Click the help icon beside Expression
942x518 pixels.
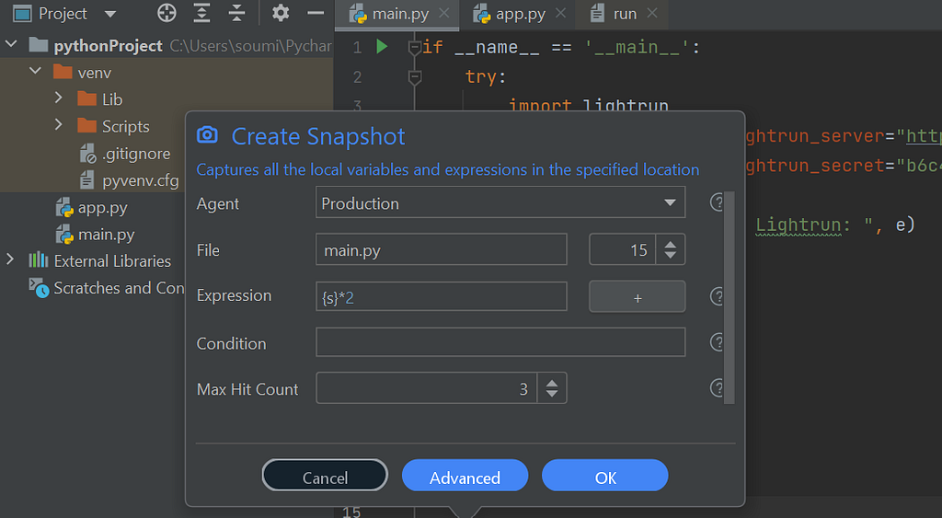click(x=717, y=296)
